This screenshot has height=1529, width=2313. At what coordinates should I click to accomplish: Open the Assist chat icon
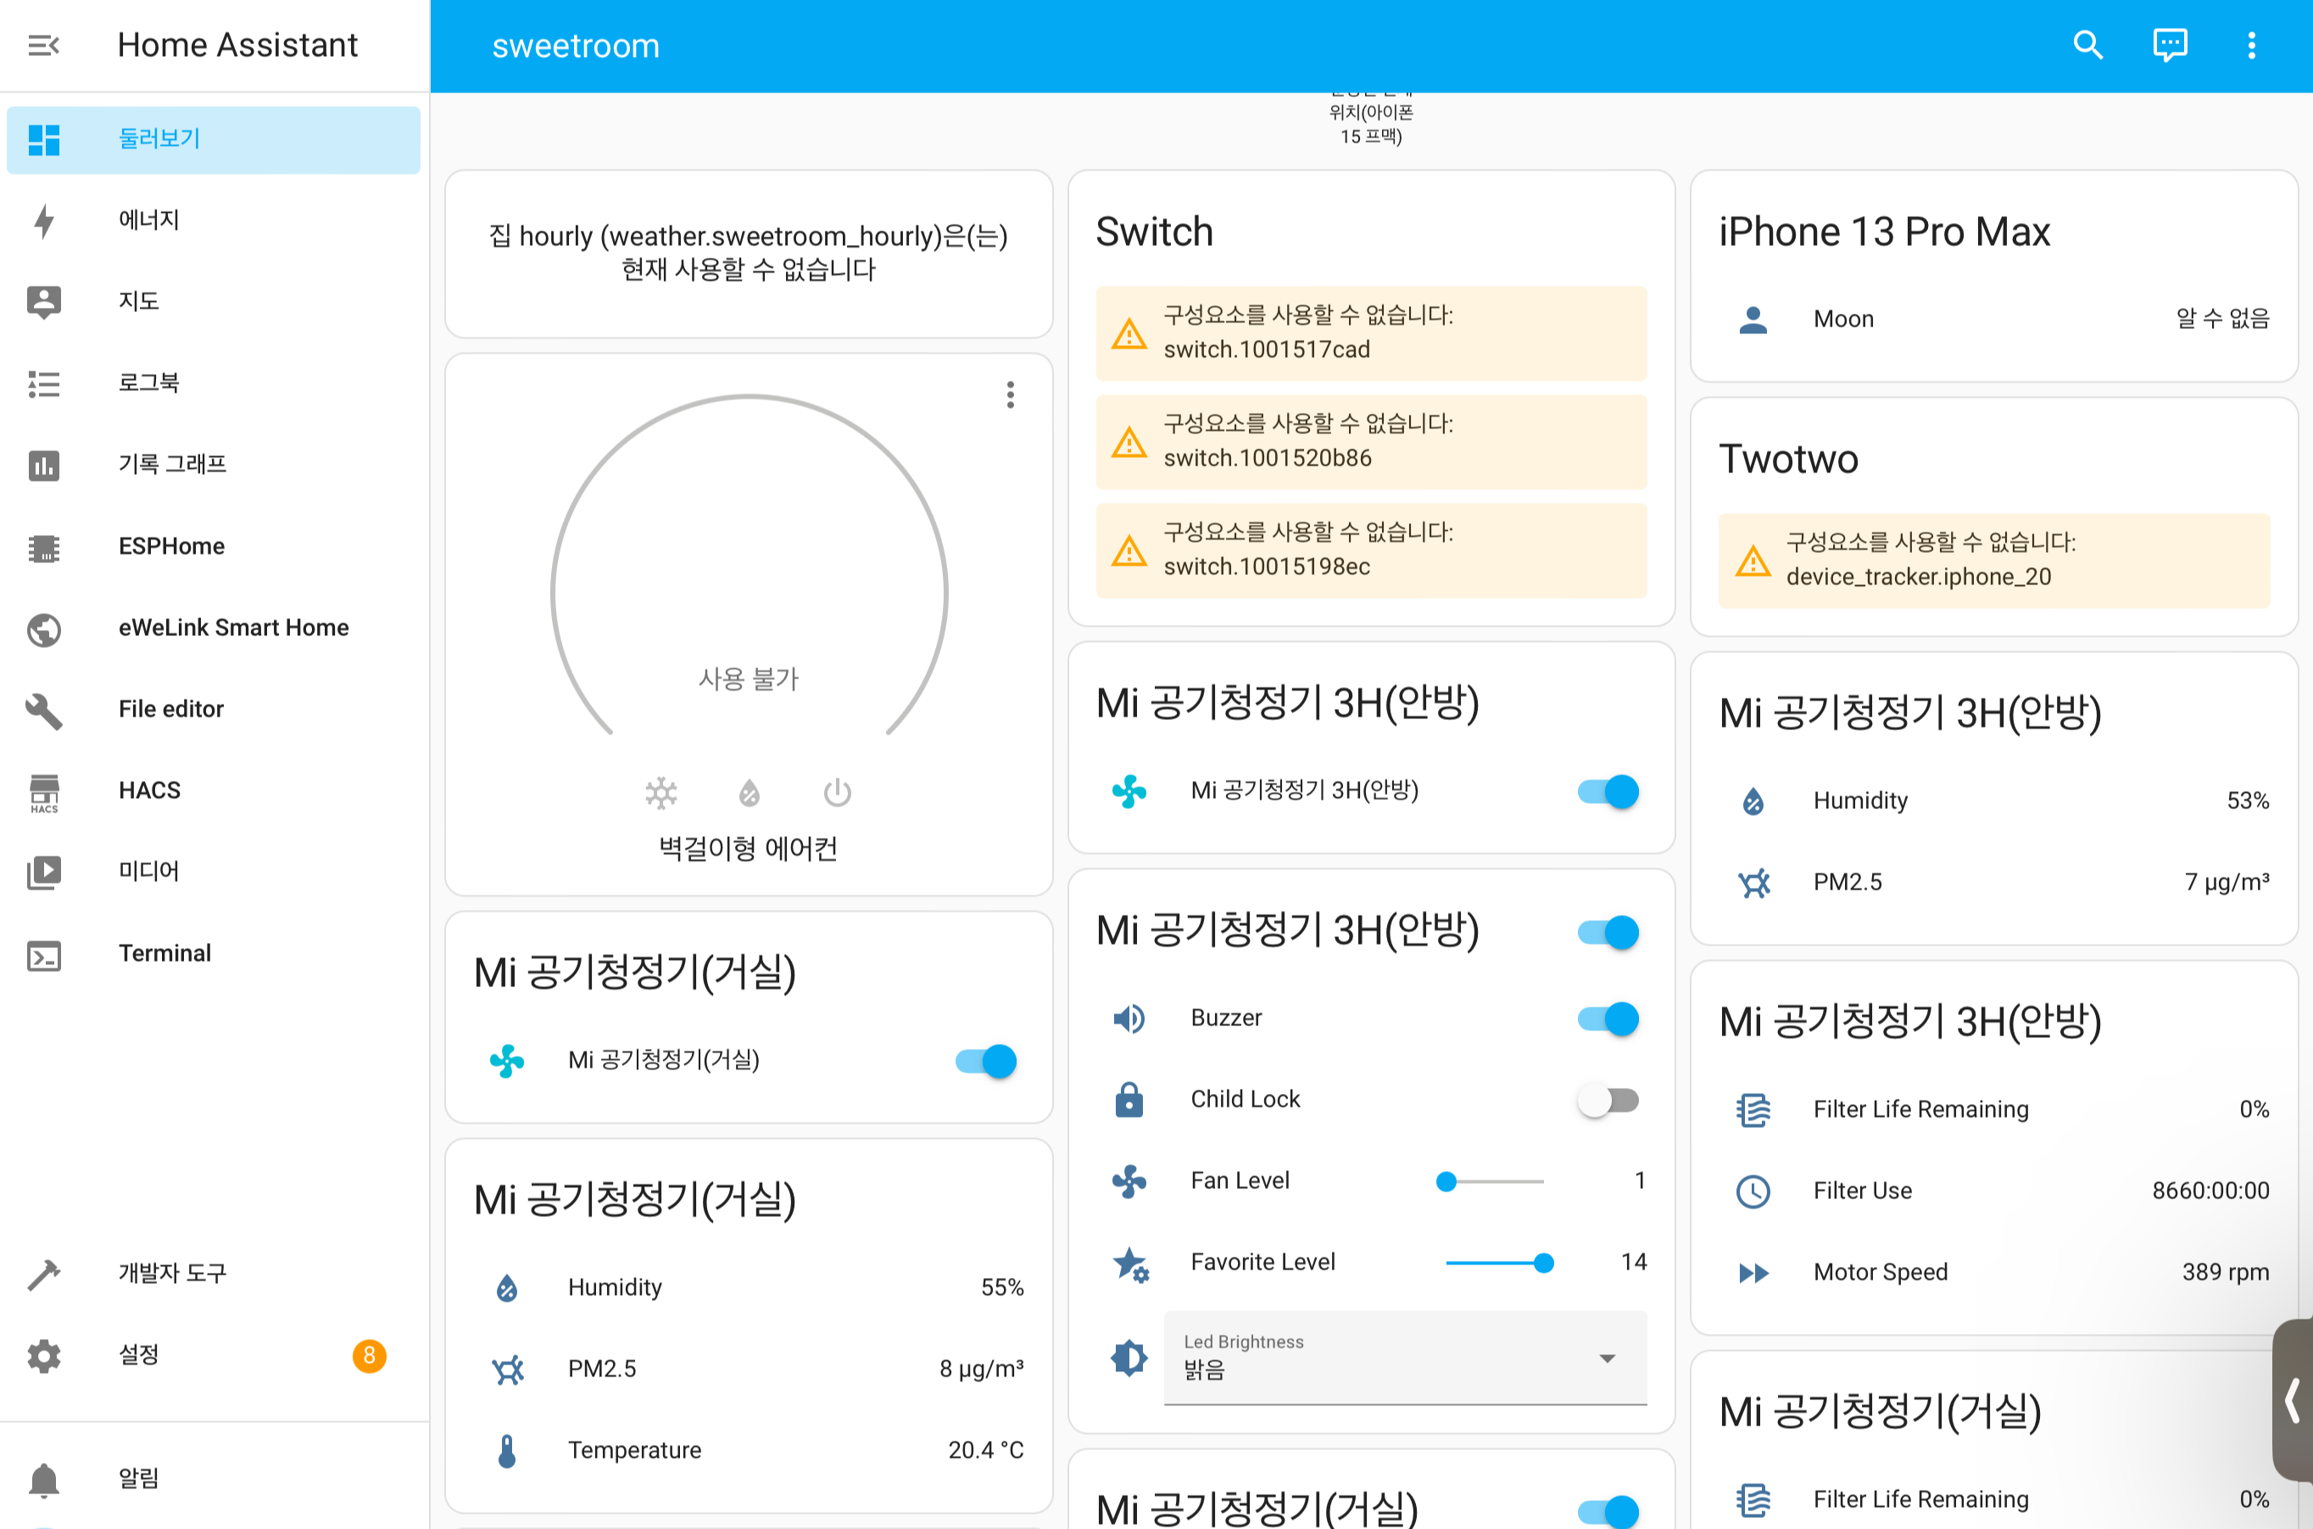pos(2170,45)
